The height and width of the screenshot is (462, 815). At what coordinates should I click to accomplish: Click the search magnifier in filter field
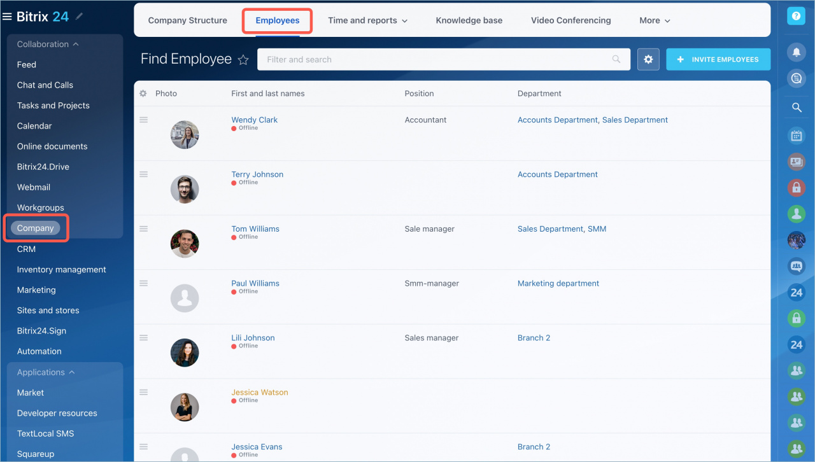coord(616,59)
